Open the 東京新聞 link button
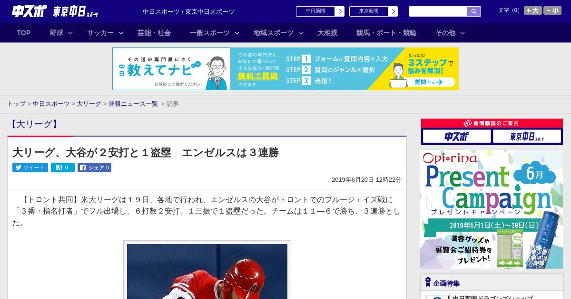This screenshot has width=571, height=299. pyautogui.click(x=369, y=11)
